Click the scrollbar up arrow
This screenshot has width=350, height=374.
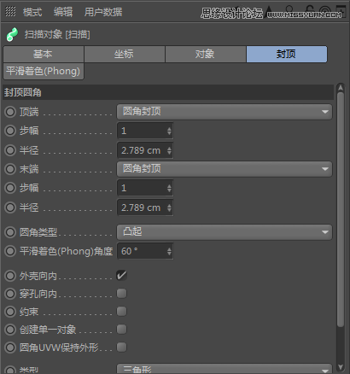(x=341, y=88)
